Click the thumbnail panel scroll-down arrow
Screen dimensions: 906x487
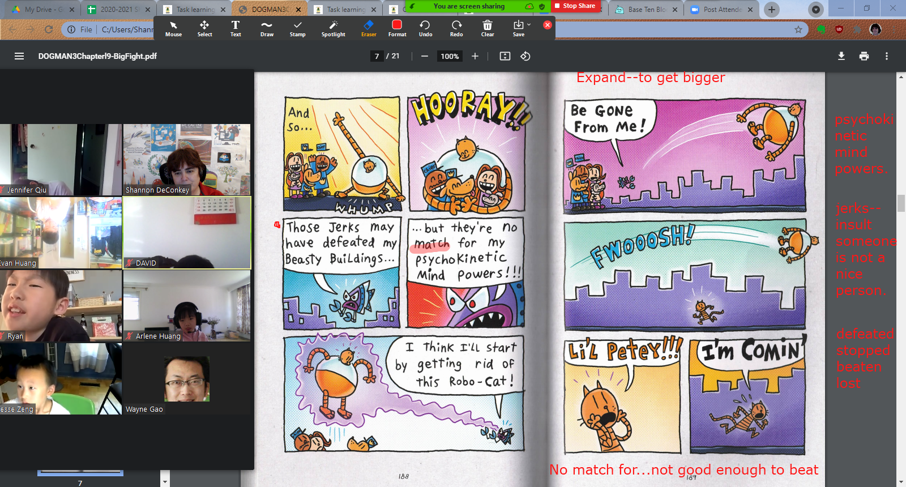click(x=165, y=482)
